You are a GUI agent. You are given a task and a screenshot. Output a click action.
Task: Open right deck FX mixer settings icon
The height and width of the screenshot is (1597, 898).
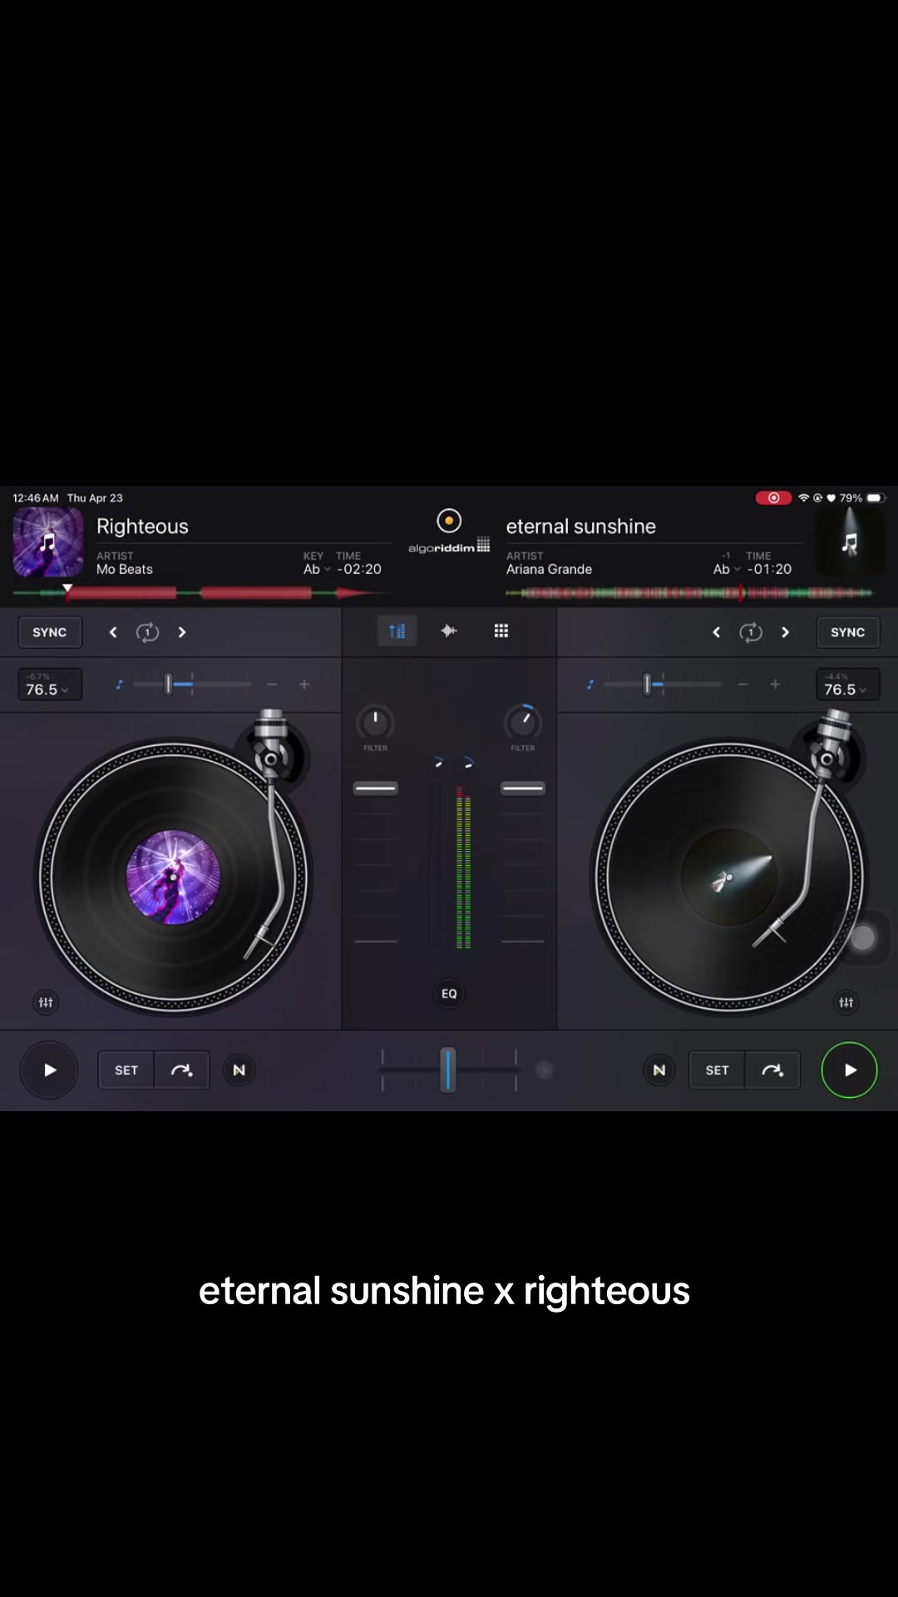pyautogui.click(x=846, y=1002)
